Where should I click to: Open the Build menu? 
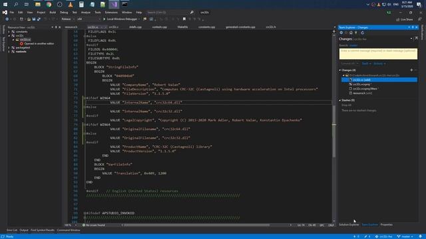[x=53, y=13]
